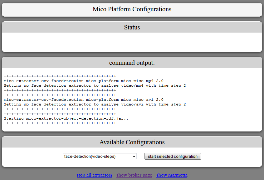Screen dimensions: 264x180
Task: Click the line ending in 'mico mico avi 2.0'
Action: (84, 100)
